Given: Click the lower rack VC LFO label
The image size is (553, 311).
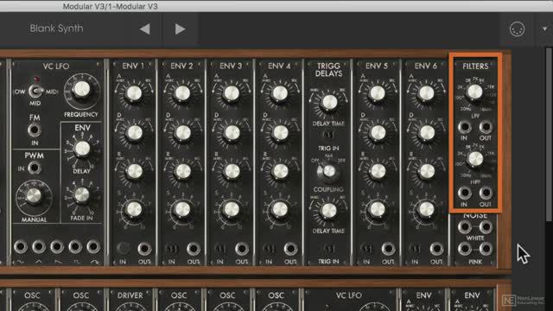Looking at the screenshot, I should point(348,295).
